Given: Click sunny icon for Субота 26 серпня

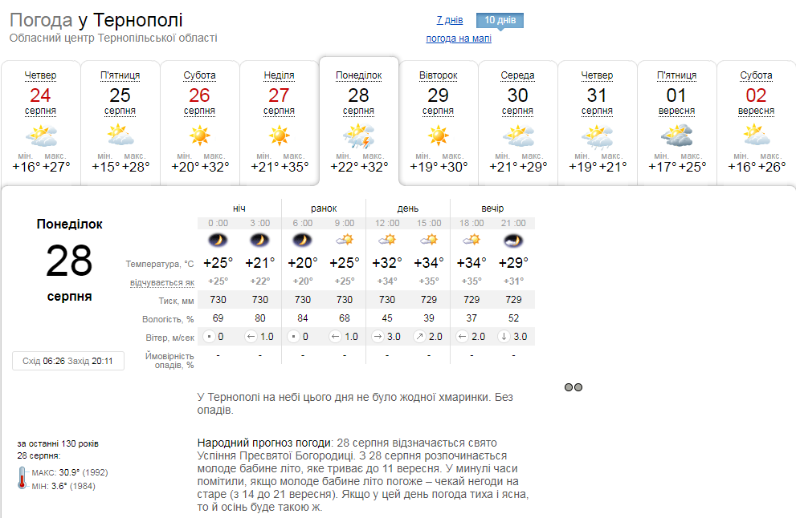Looking at the screenshot, I should pyautogui.click(x=199, y=136).
